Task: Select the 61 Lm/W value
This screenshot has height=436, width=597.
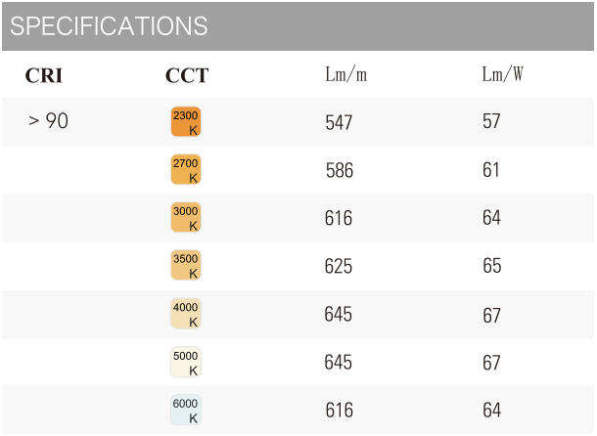Action: coord(491,171)
